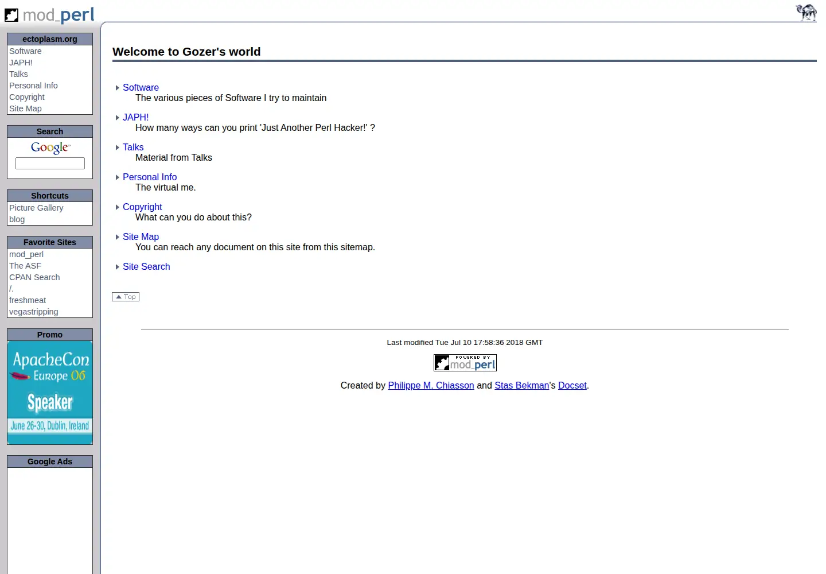This screenshot has height=574, width=826.
Task: Click the Shortcuts panel header
Action: tap(50, 196)
